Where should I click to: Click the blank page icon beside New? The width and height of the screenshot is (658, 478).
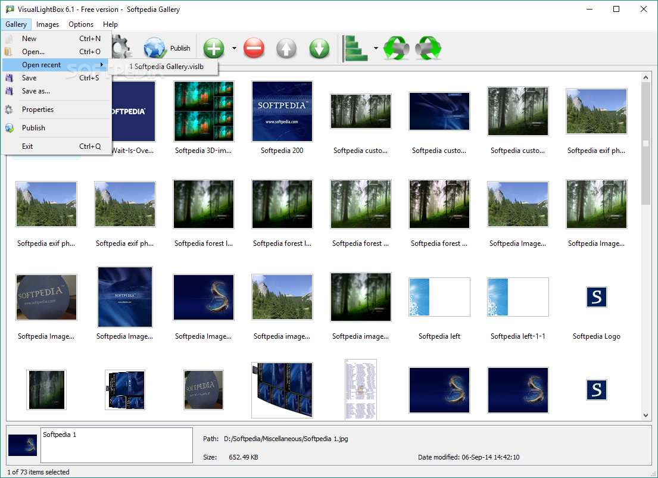pos(9,39)
